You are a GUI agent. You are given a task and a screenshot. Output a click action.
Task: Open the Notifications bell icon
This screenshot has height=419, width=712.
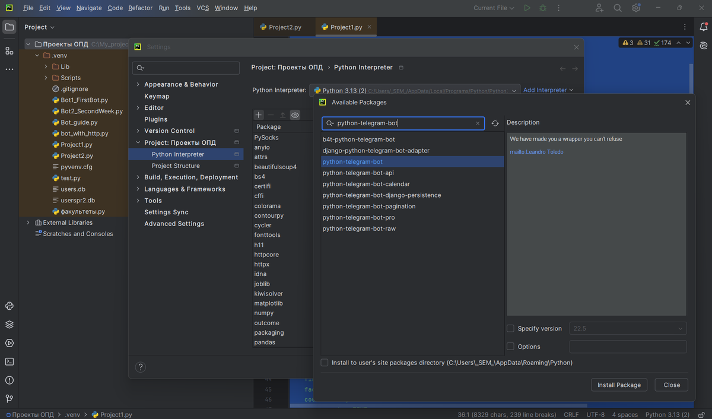(x=703, y=27)
